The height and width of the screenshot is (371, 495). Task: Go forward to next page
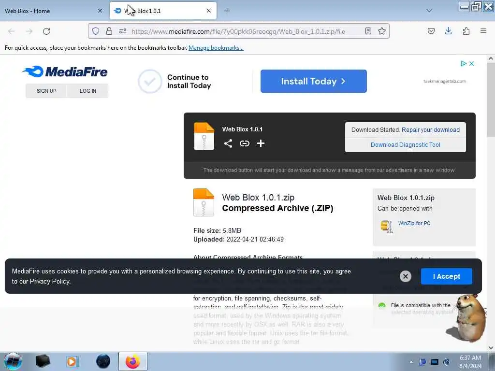pos(29,31)
